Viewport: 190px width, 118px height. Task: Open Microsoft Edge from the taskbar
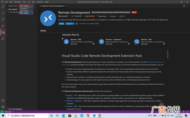(64, 116)
